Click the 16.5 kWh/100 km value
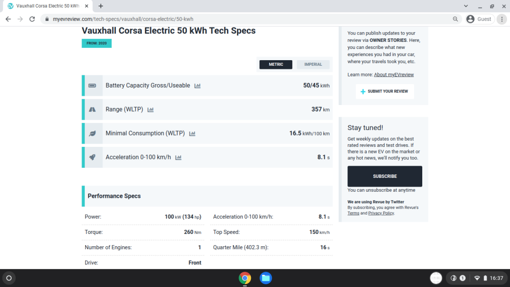Viewport: 510px width, 287px height. tap(310, 133)
